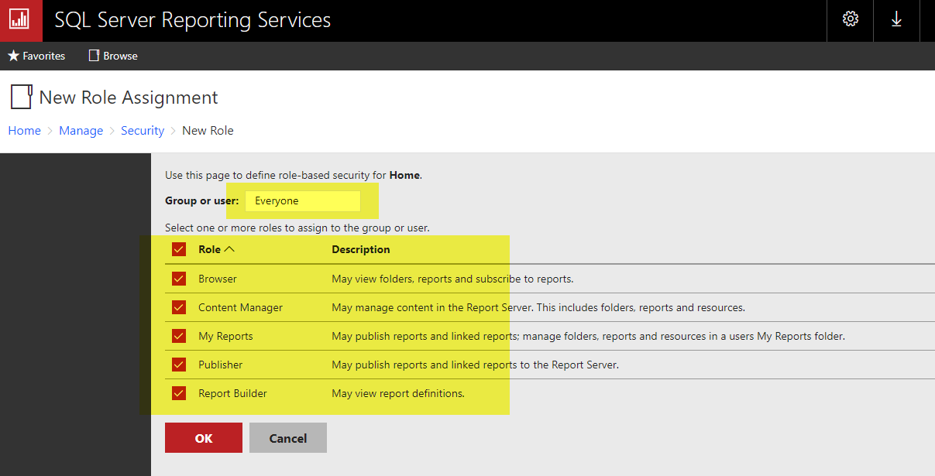Image resolution: width=935 pixels, height=476 pixels.
Task: Click the Cancel button
Action: (287, 438)
